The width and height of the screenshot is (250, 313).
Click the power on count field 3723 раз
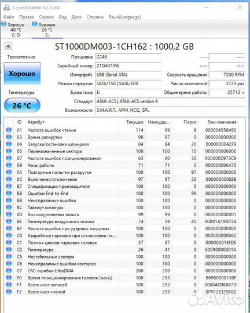pos(227,83)
